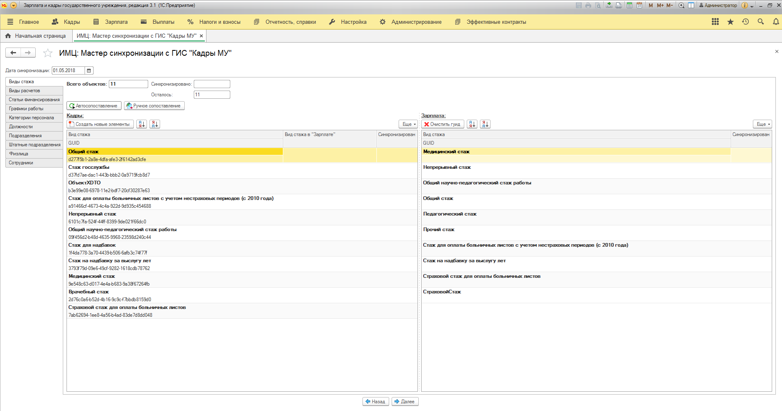Click the Автосопоставление button
Screen dimensions: 782x411
94,106
